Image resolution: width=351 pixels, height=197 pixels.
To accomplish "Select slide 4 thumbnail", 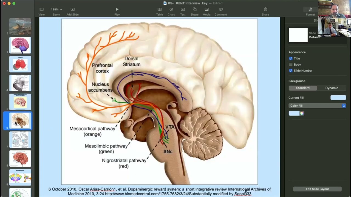I will click(20, 83).
